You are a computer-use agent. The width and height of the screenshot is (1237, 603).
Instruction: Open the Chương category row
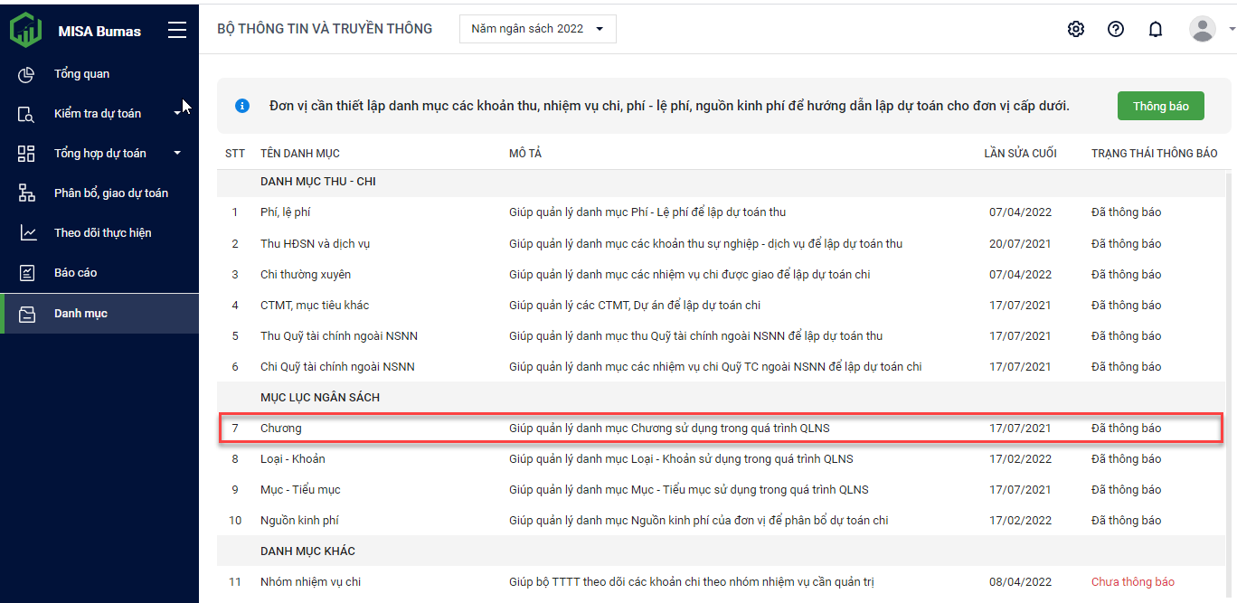tap(281, 428)
